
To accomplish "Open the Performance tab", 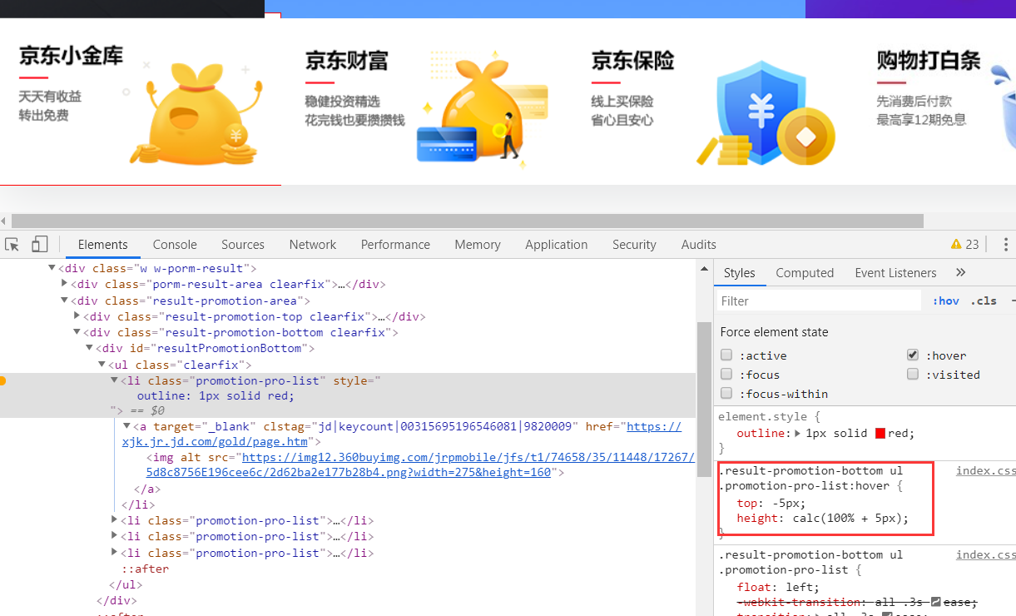I will tap(395, 245).
